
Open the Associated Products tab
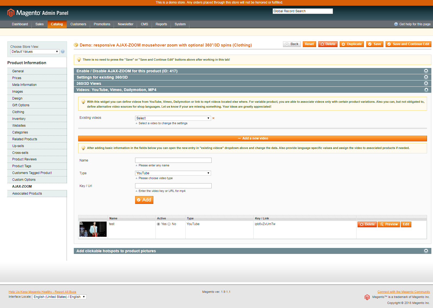coord(37,194)
